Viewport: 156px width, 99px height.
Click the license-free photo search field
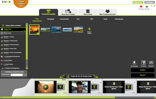(x=17, y=75)
